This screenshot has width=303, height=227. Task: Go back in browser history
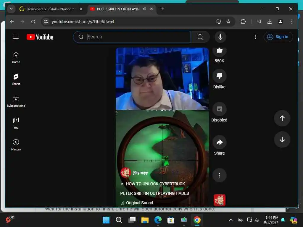(x=12, y=21)
